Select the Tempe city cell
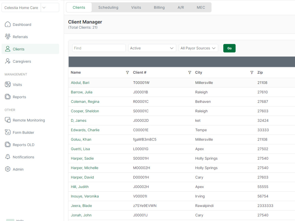The height and width of the screenshot is (221, 295). coord(201,130)
